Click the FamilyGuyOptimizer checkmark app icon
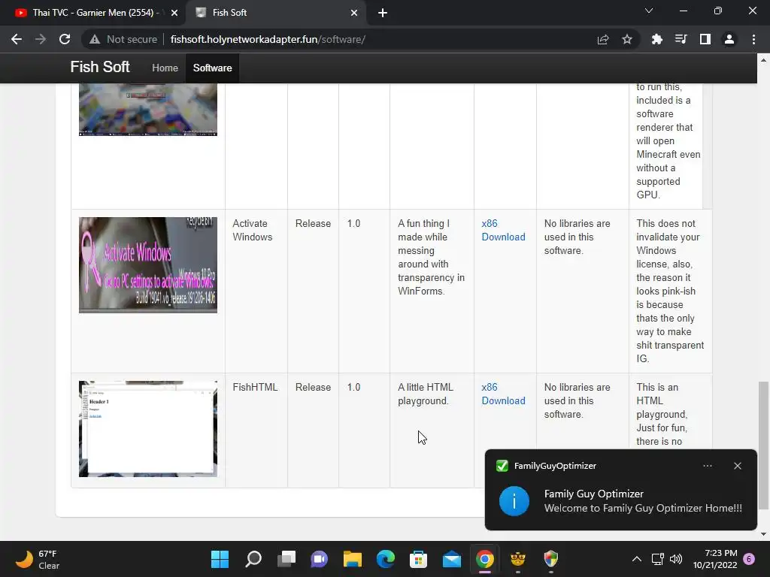The height and width of the screenshot is (577, 770). 502,466
